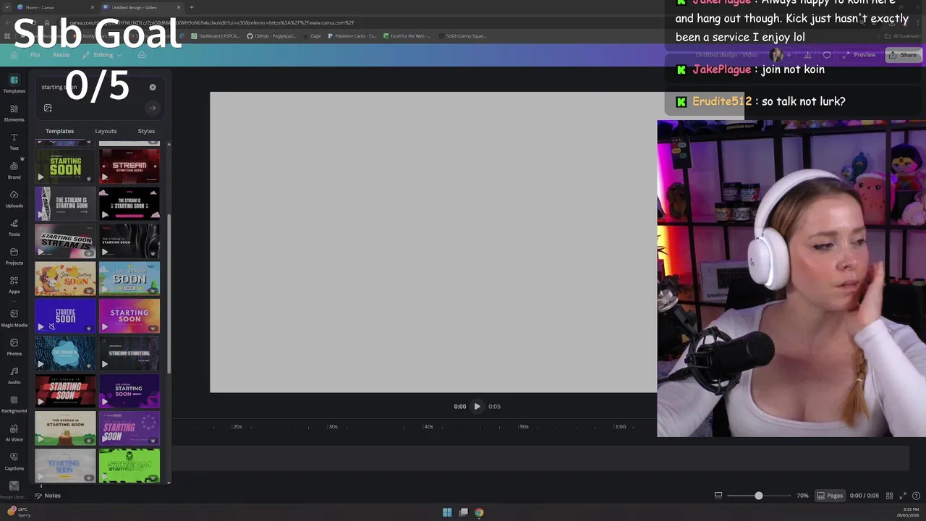Image resolution: width=926 pixels, height=521 pixels.
Task: Open Chrome from the taskbar
Action: tap(479, 512)
